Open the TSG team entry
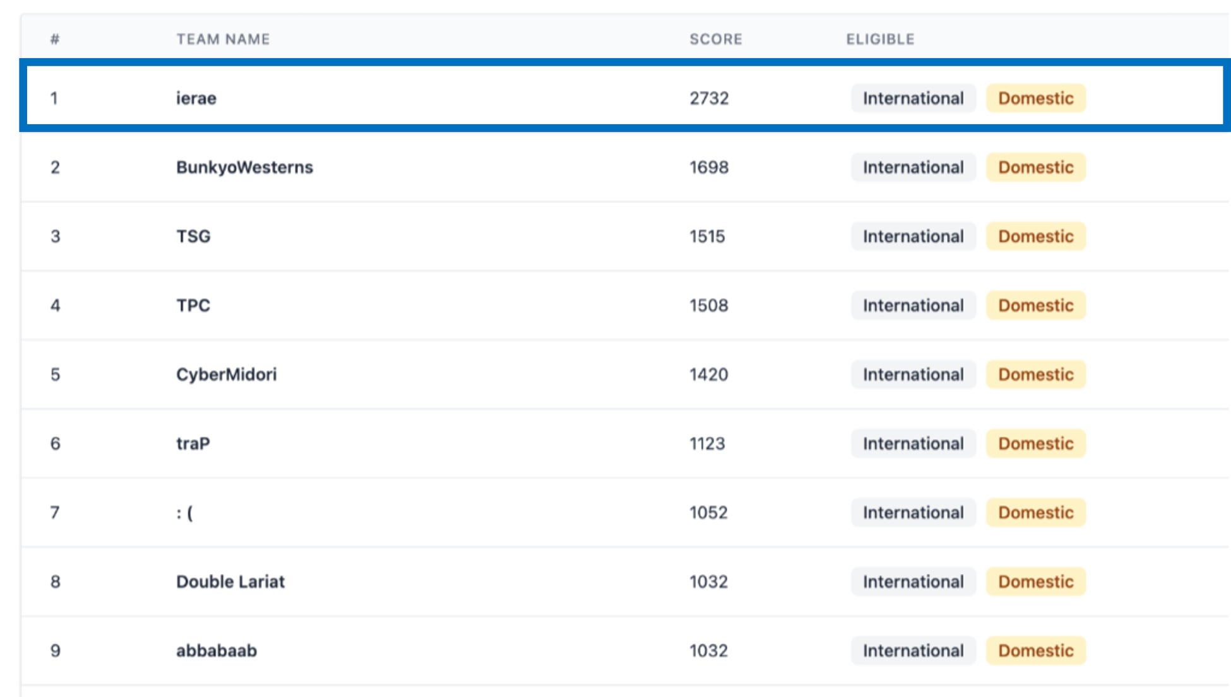This screenshot has height=697, width=1231. tap(193, 237)
